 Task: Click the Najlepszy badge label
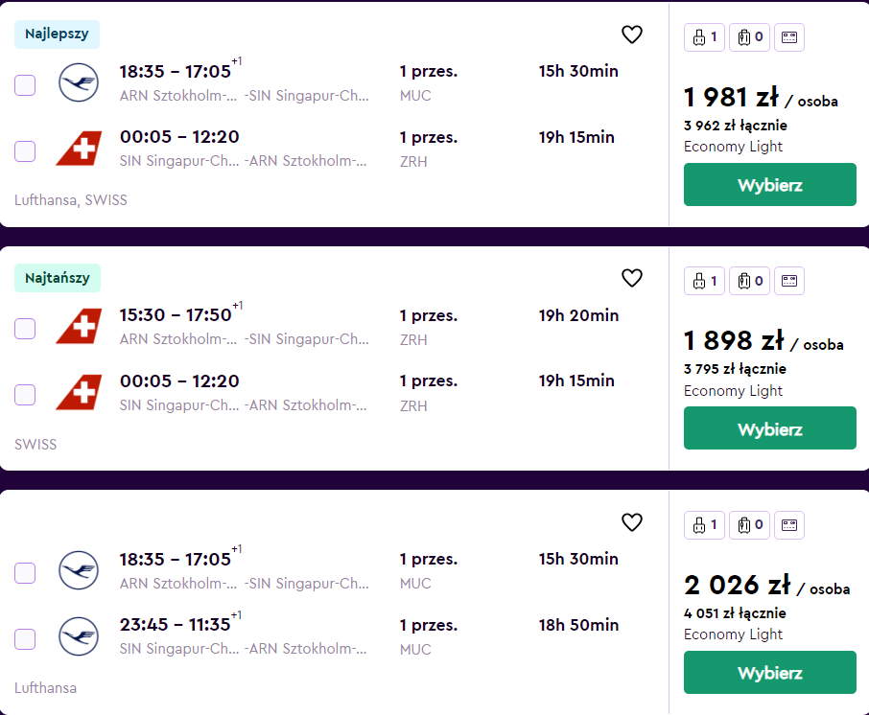(x=57, y=35)
